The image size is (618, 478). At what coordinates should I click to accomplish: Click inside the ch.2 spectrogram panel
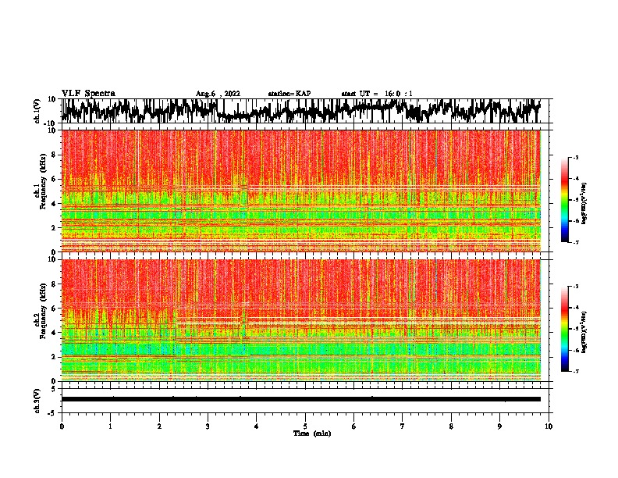pyautogui.click(x=301, y=320)
